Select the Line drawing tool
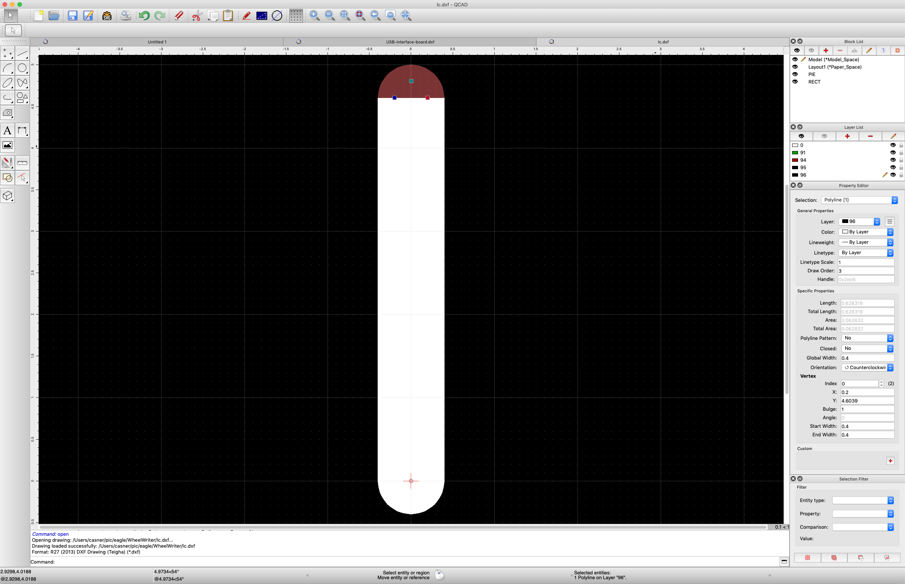 22,53
